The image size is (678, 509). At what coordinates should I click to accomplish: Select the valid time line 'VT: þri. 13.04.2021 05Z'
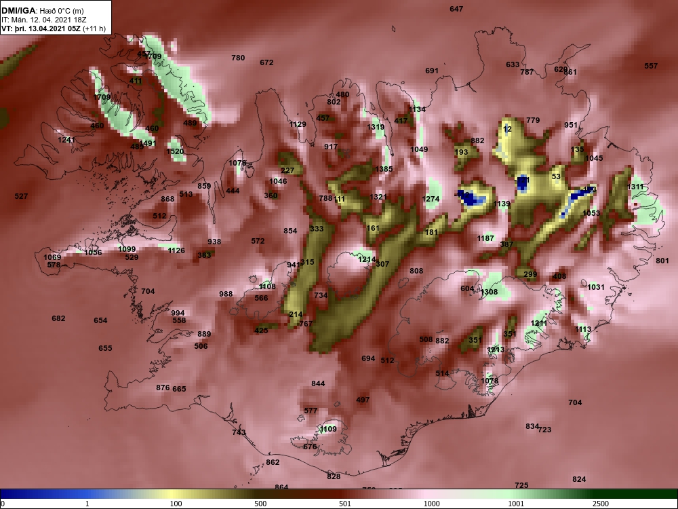pyautogui.click(x=41, y=29)
